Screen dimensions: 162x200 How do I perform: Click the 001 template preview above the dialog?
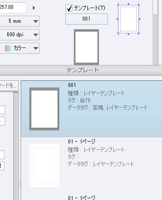tap(86, 47)
